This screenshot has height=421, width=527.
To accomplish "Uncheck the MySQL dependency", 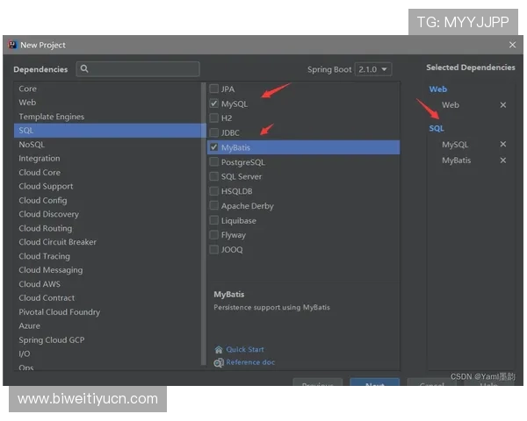I will point(213,103).
